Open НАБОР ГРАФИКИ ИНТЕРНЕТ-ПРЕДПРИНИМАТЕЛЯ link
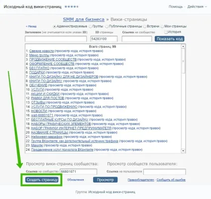 71,128
